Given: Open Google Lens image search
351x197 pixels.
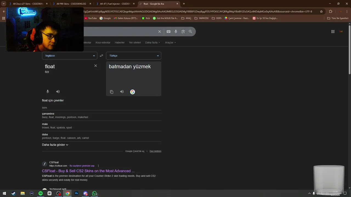Looking at the screenshot, I should [183, 31].
